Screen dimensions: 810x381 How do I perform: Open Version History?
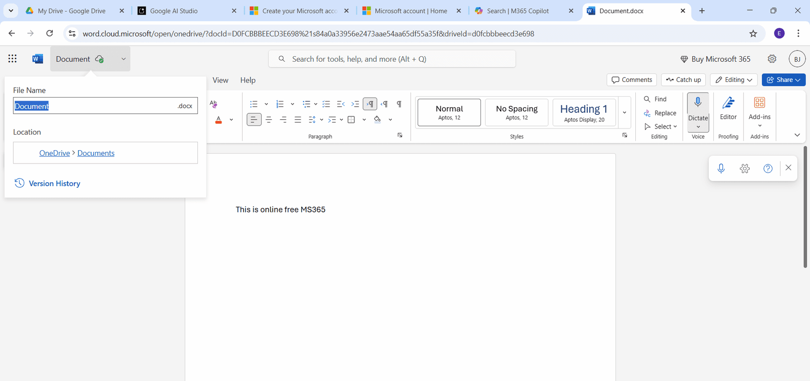(x=54, y=184)
